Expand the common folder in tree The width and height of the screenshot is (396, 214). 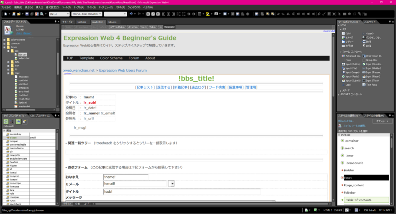(x=4, y=43)
